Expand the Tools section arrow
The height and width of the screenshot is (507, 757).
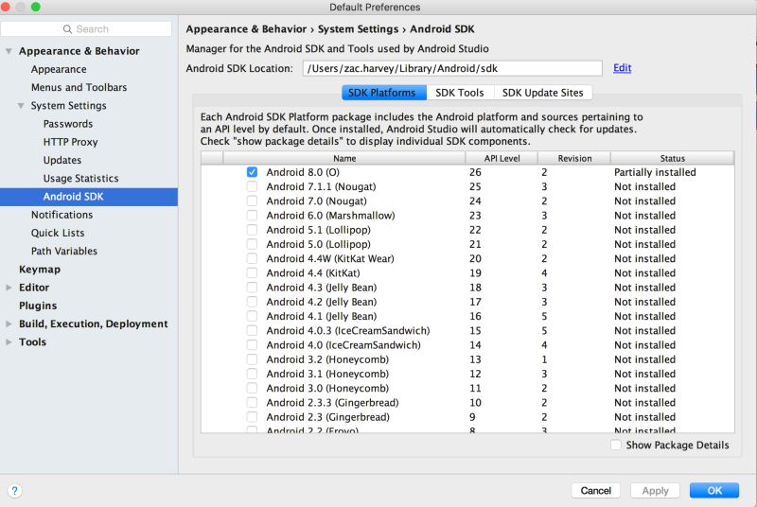coord(9,342)
